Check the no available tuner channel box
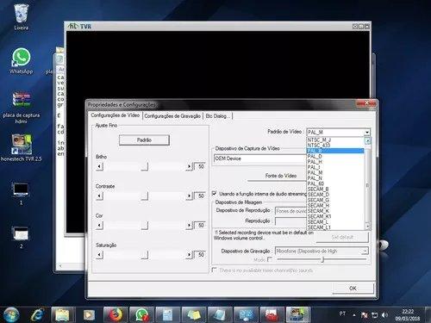The height and width of the screenshot is (323, 431). click(x=215, y=270)
